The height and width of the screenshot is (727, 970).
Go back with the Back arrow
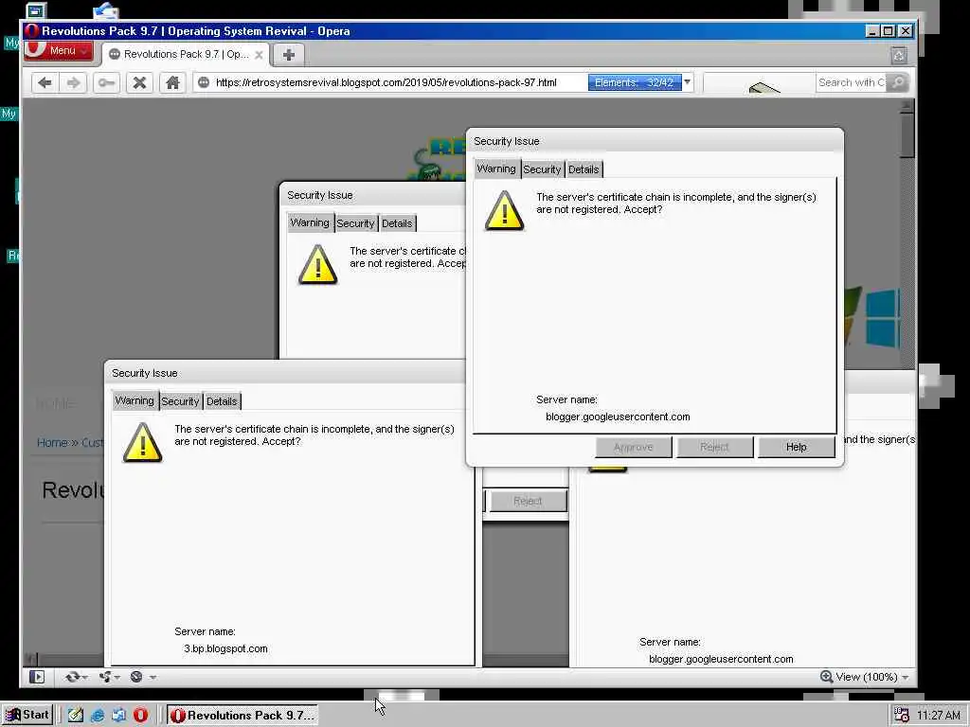pos(45,82)
